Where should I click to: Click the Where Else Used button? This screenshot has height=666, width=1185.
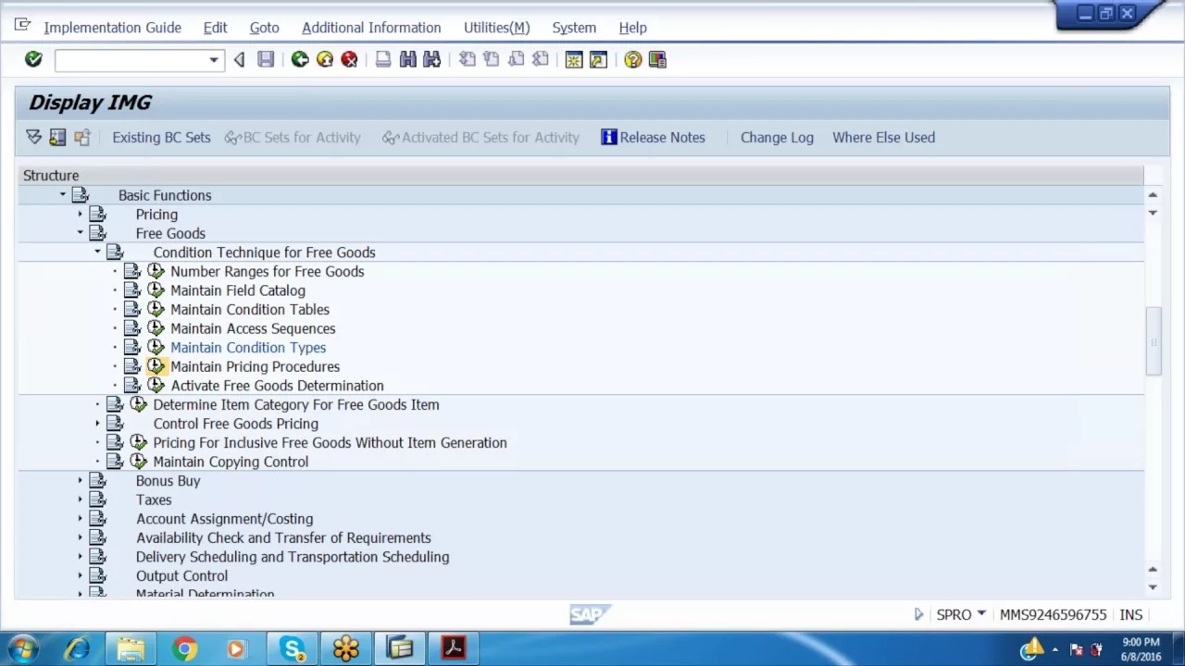coord(883,137)
